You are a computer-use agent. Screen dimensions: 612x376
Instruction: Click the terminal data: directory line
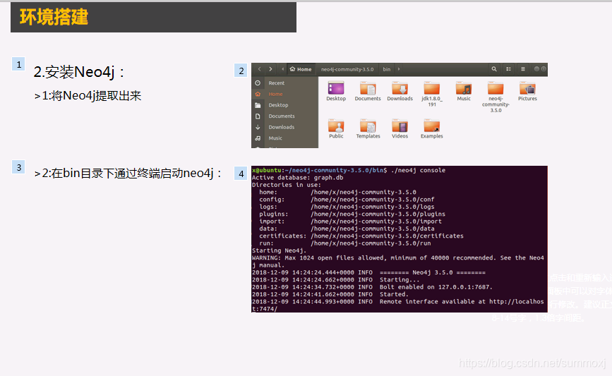pos(347,229)
